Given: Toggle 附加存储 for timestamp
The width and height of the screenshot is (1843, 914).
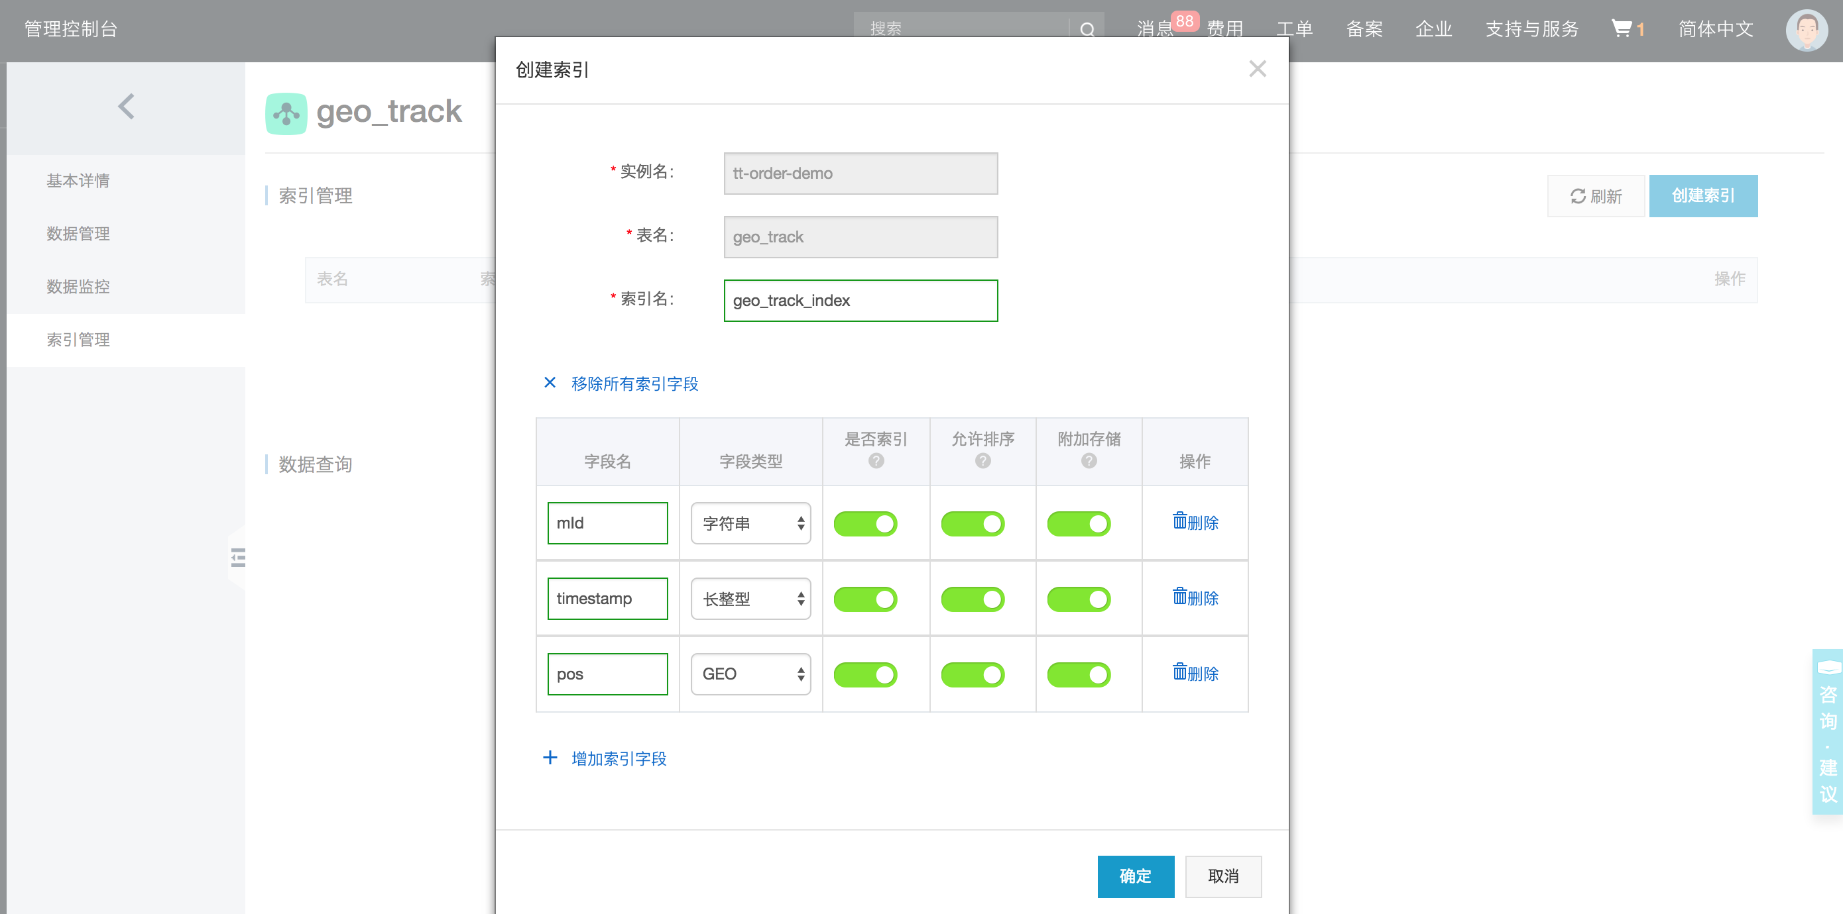Looking at the screenshot, I should click(x=1078, y=599).
